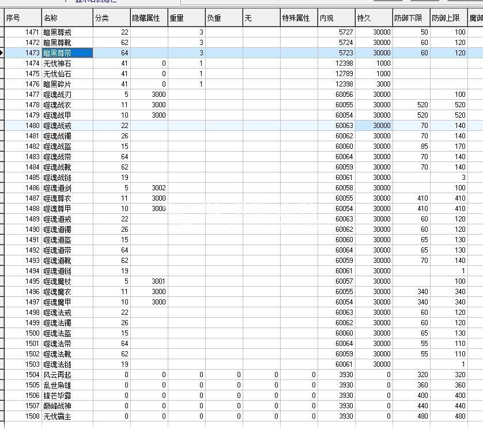Select the highlighted 暗黑尊带 name cell
483x429 pixels.
[67, 53]
